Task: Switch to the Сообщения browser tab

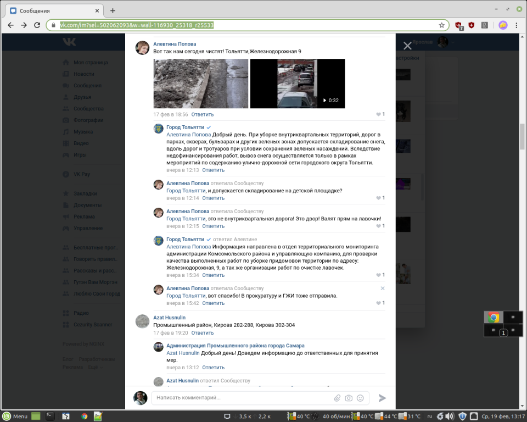Action: (x=52, y=10)
